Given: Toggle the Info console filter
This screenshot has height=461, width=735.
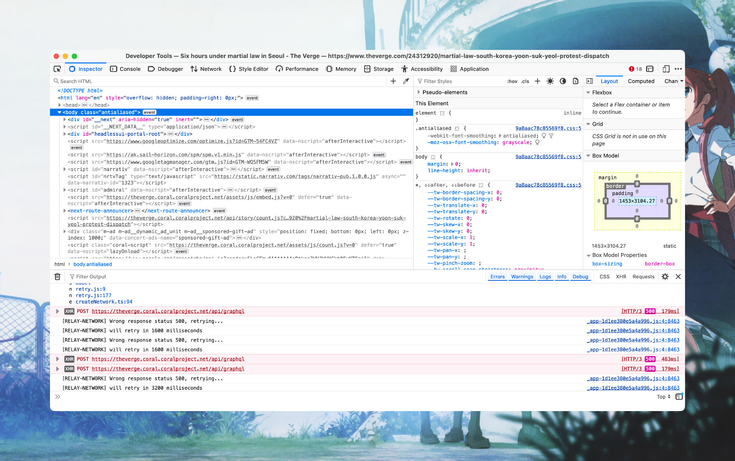Looking at the screenshot, I should (x=562, y=277).
